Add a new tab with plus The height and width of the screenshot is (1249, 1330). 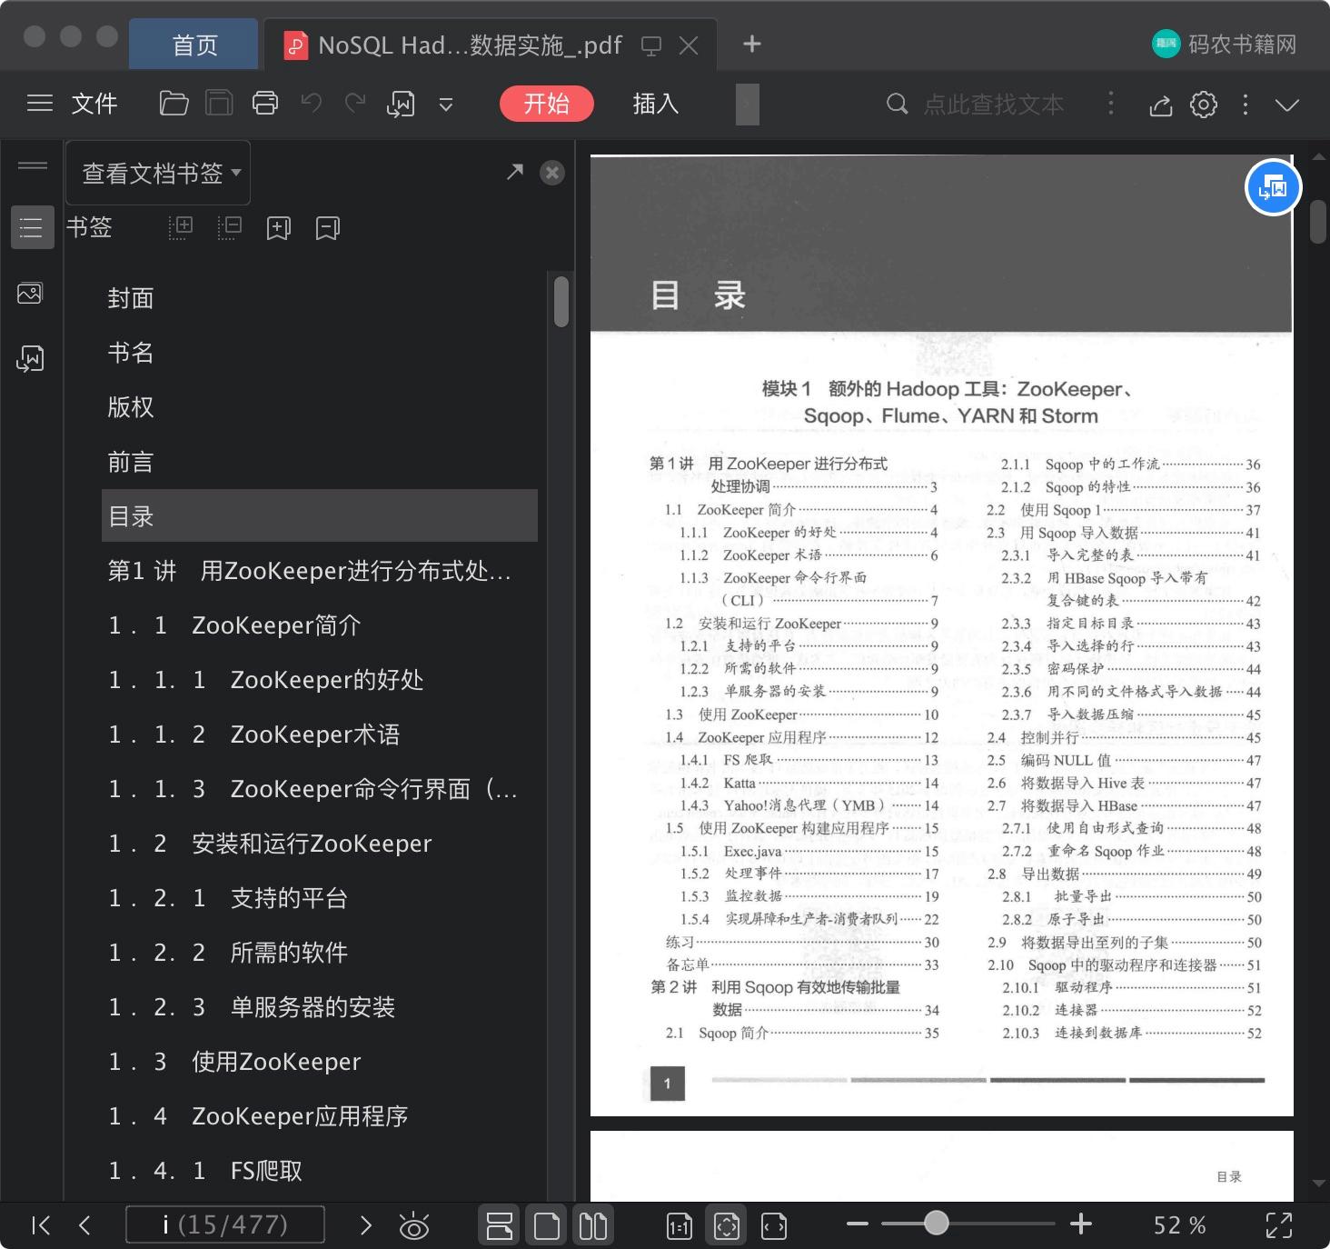click(751, 44)
